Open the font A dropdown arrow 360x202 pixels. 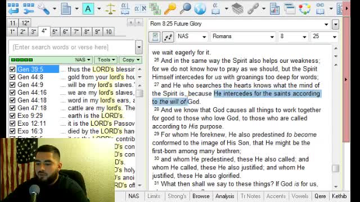[x=99, y=9]
